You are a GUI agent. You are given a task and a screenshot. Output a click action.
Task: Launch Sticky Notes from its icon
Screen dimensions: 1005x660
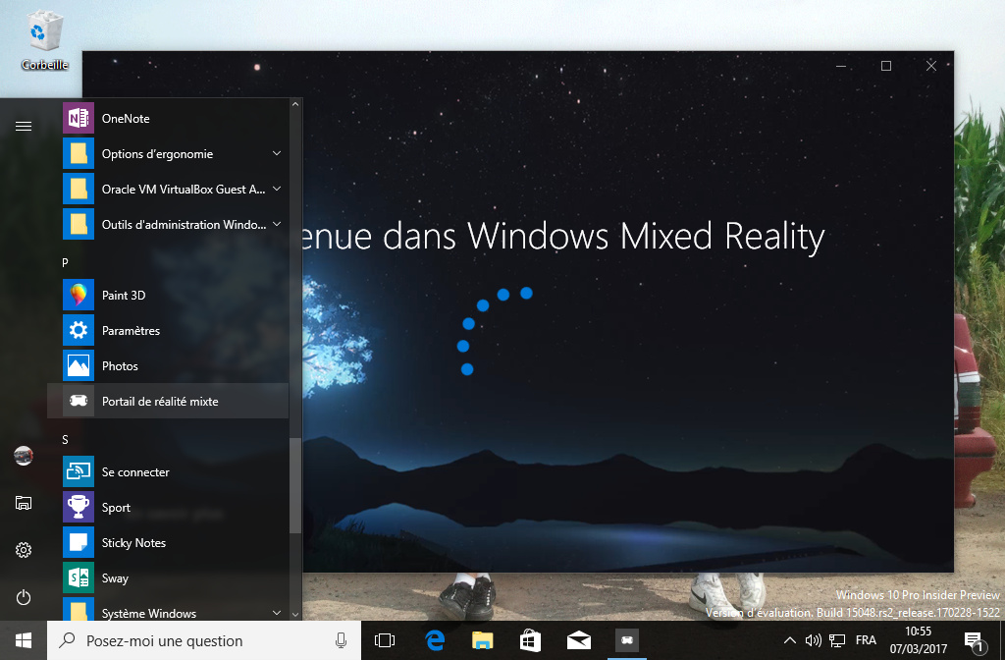79,542
